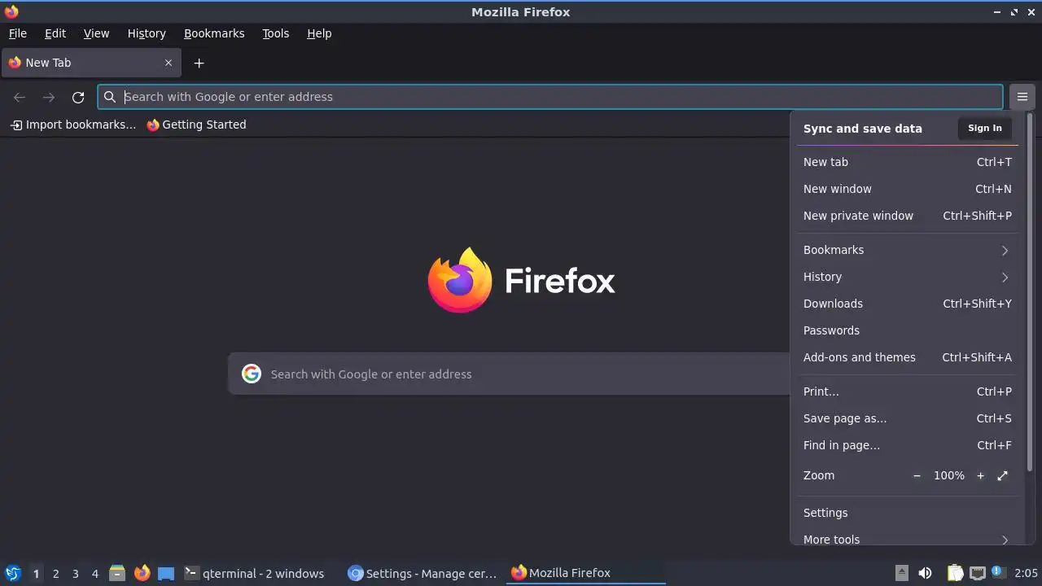Image resolution: width=1042 pixels, height=586 pixels.
Task: Open the File menu
Action: click(x=18, y=33)
